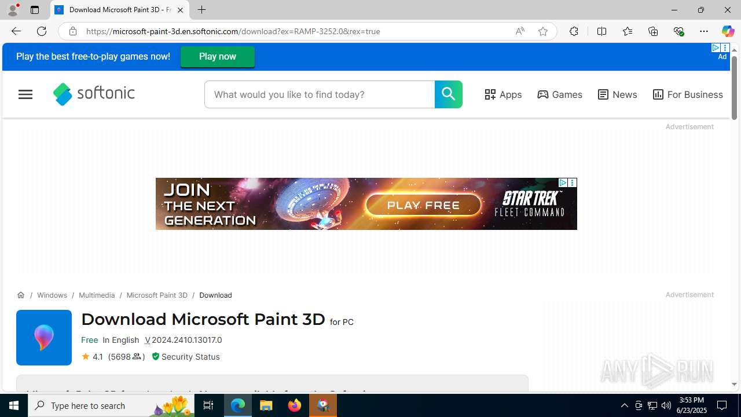741x417 pixels.
Task: Click the taskbar search box
Action: (111, 405)
